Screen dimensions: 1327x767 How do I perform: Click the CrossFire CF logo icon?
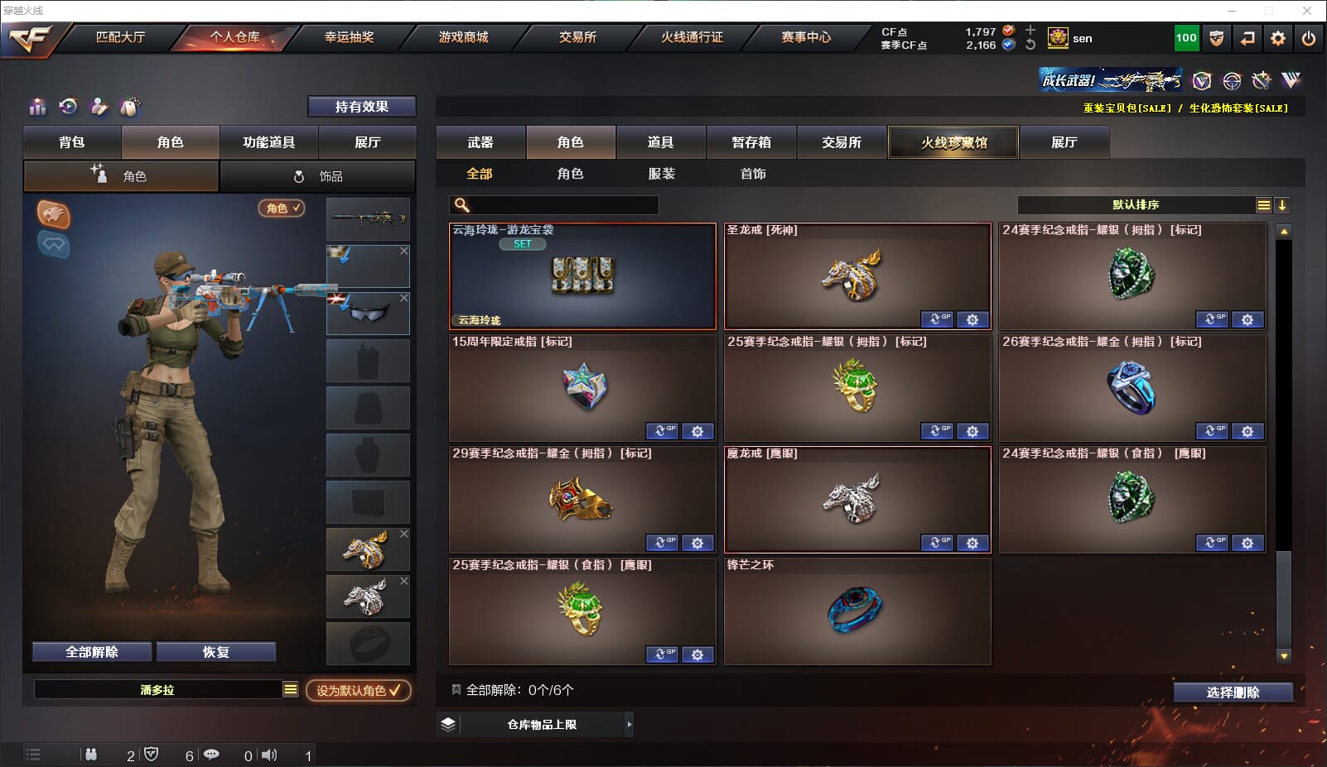tap(30, 38)
